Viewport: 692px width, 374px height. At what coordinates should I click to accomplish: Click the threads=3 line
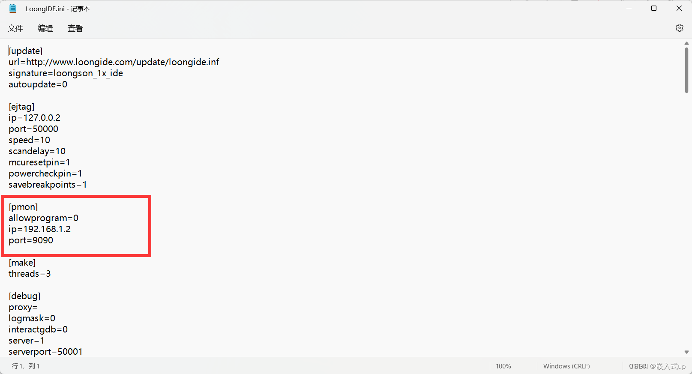[x=30, y=274]
